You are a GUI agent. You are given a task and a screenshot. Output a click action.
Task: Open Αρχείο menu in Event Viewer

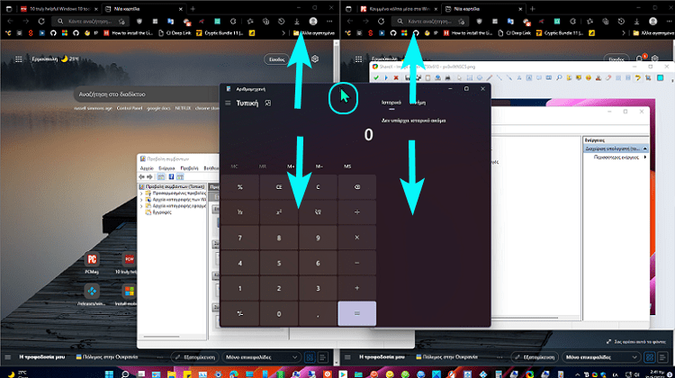pyautogui.click(x=147, y=168)
